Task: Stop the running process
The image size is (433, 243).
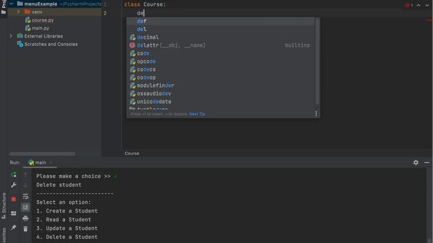Action: tap(14, 199)
